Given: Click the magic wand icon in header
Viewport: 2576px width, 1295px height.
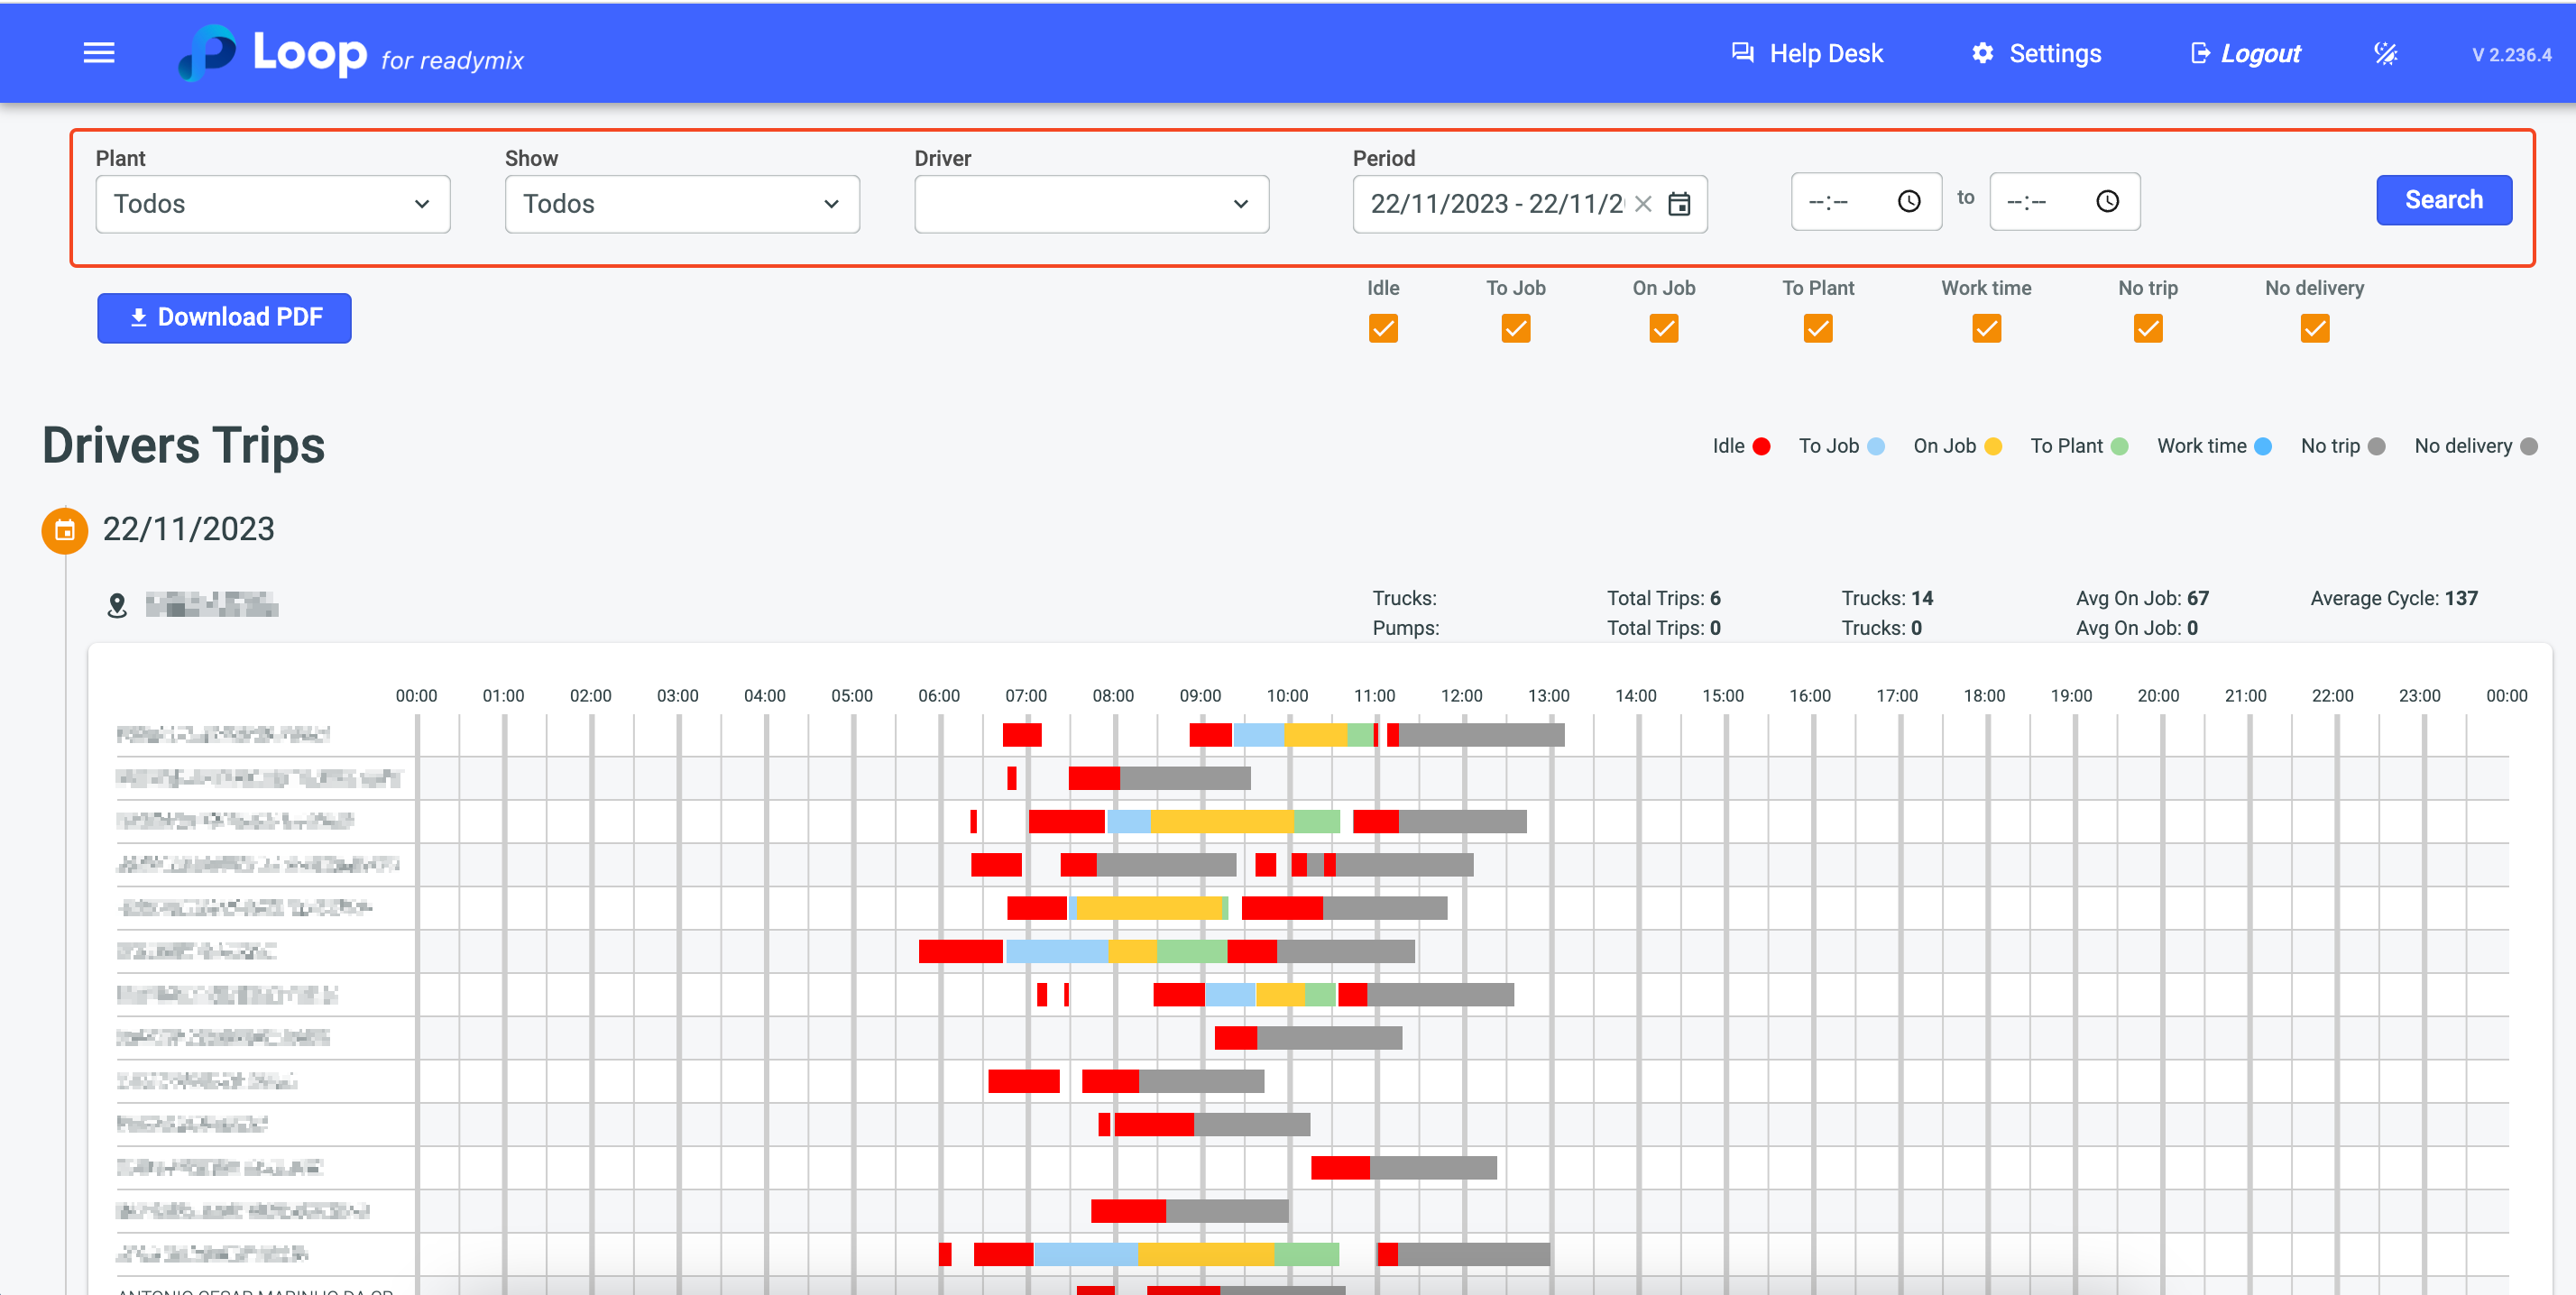Looking at the screenshot, I should (x=2385, y=54).
